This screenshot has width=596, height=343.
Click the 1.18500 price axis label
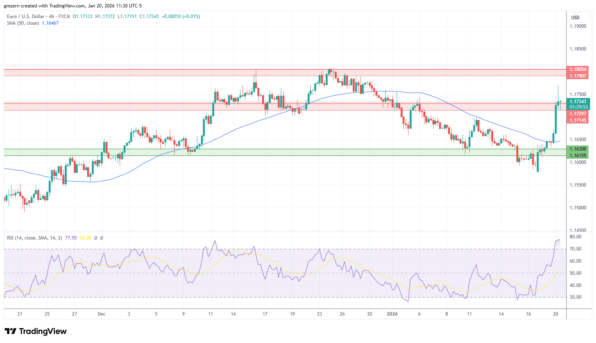(578, 49)
